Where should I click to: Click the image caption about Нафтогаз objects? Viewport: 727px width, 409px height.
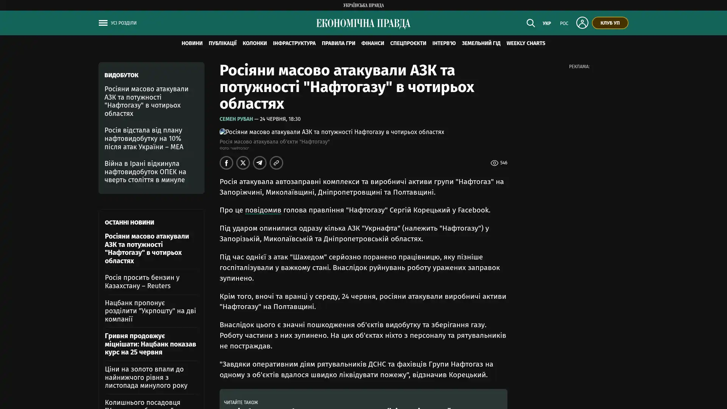275,142
